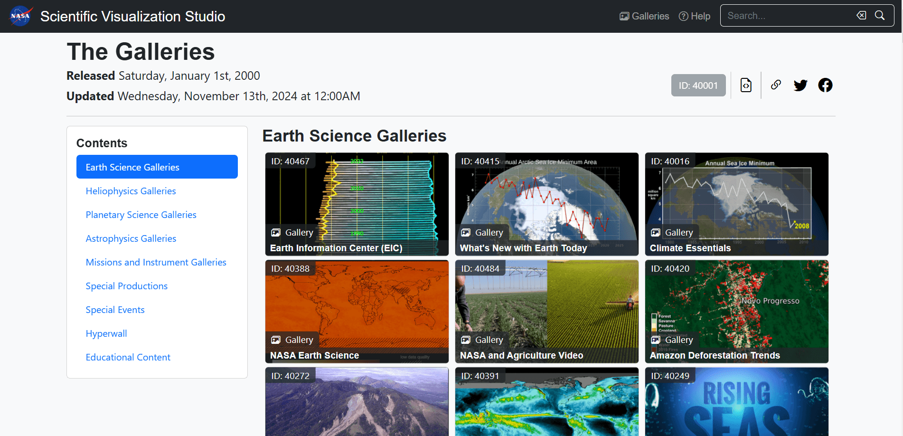Viewport: 903px width, 436px height.
Task: Open Educational Content link
Action: [128, 357]
